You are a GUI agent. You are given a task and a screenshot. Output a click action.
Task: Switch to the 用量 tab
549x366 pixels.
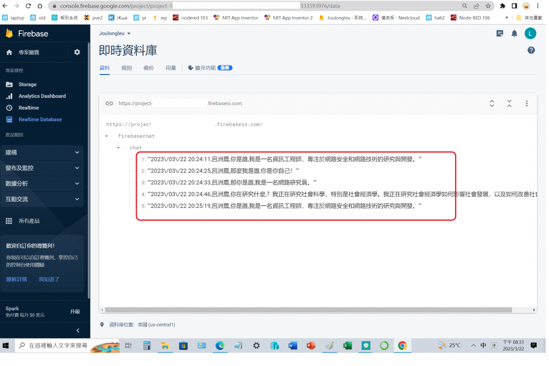tap(170, 68)
